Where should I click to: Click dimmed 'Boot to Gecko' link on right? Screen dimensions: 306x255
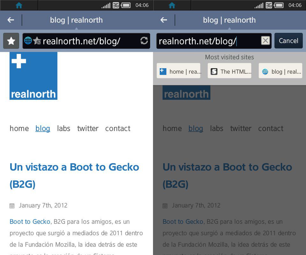183,222
